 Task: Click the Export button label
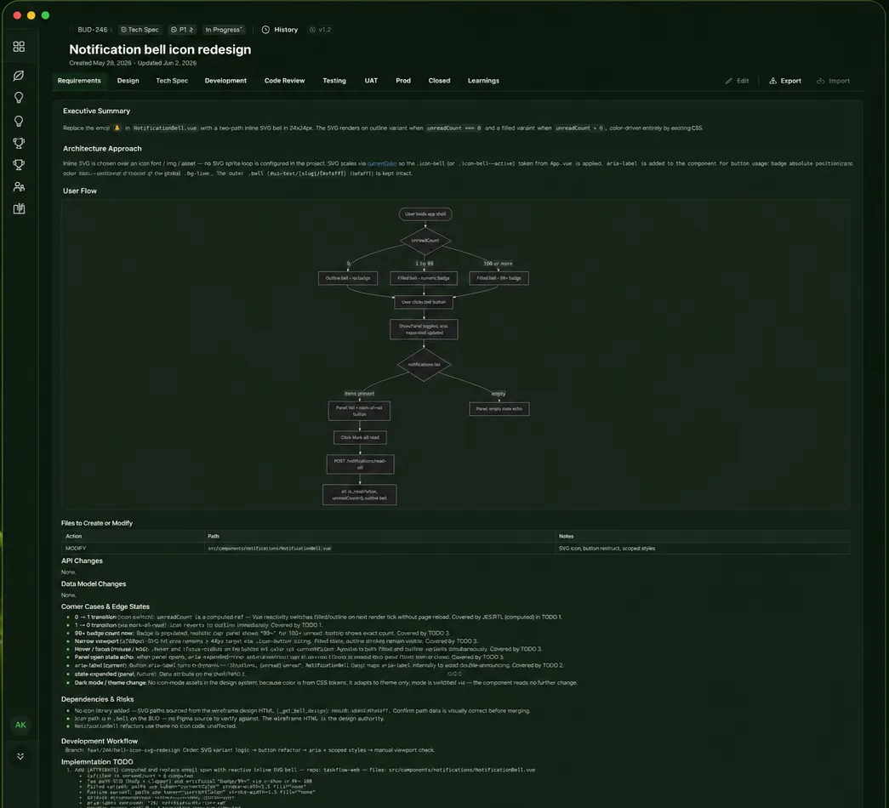click(791, 81)
